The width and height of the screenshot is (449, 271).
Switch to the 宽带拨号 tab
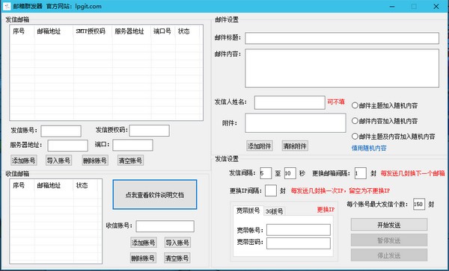[x=248, y=211]
